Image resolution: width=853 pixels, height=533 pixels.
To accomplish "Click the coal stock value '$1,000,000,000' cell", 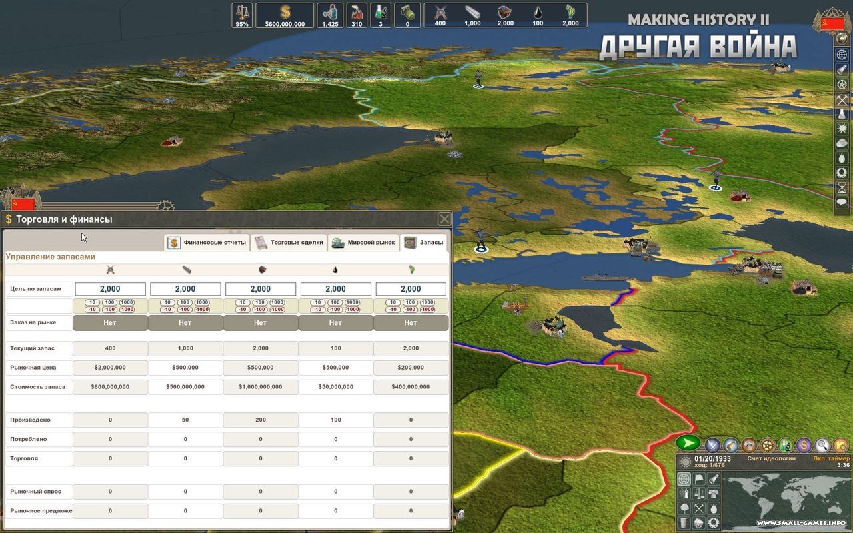I will click(261, 386).
